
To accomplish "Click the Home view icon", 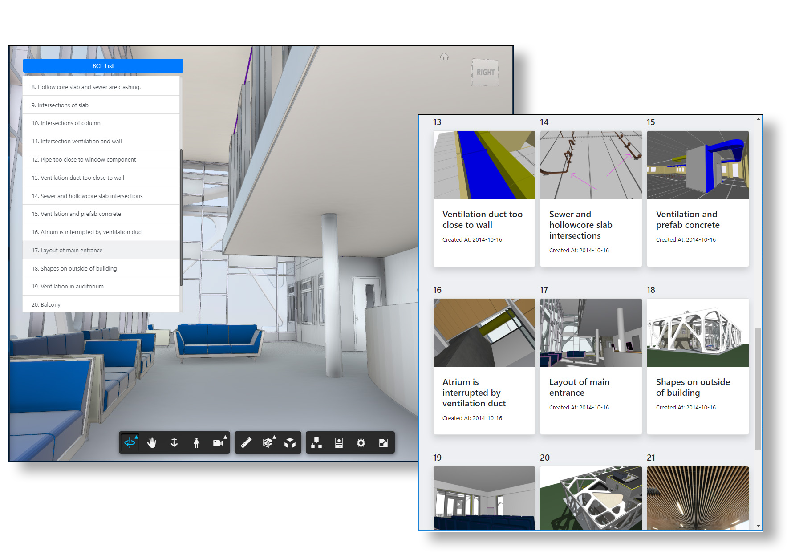I will pyautogui.click(x=444, y=57).
